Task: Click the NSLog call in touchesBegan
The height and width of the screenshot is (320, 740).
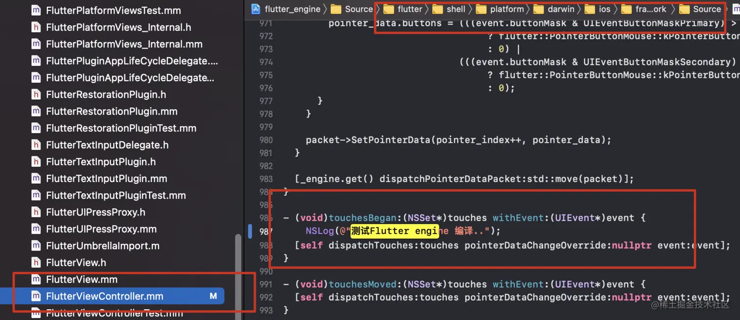Action: (x=320, y=231)
